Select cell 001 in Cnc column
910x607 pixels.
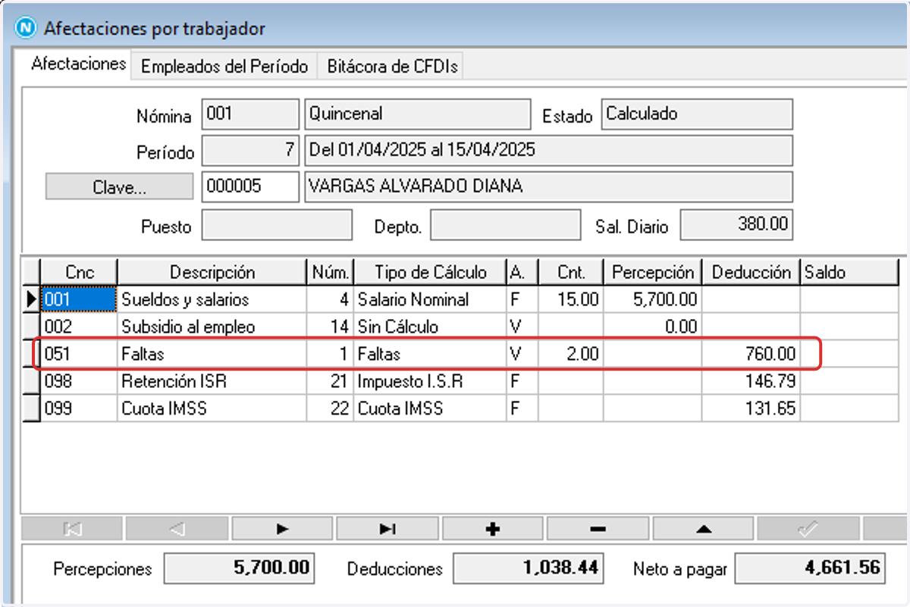coord(79,299)
